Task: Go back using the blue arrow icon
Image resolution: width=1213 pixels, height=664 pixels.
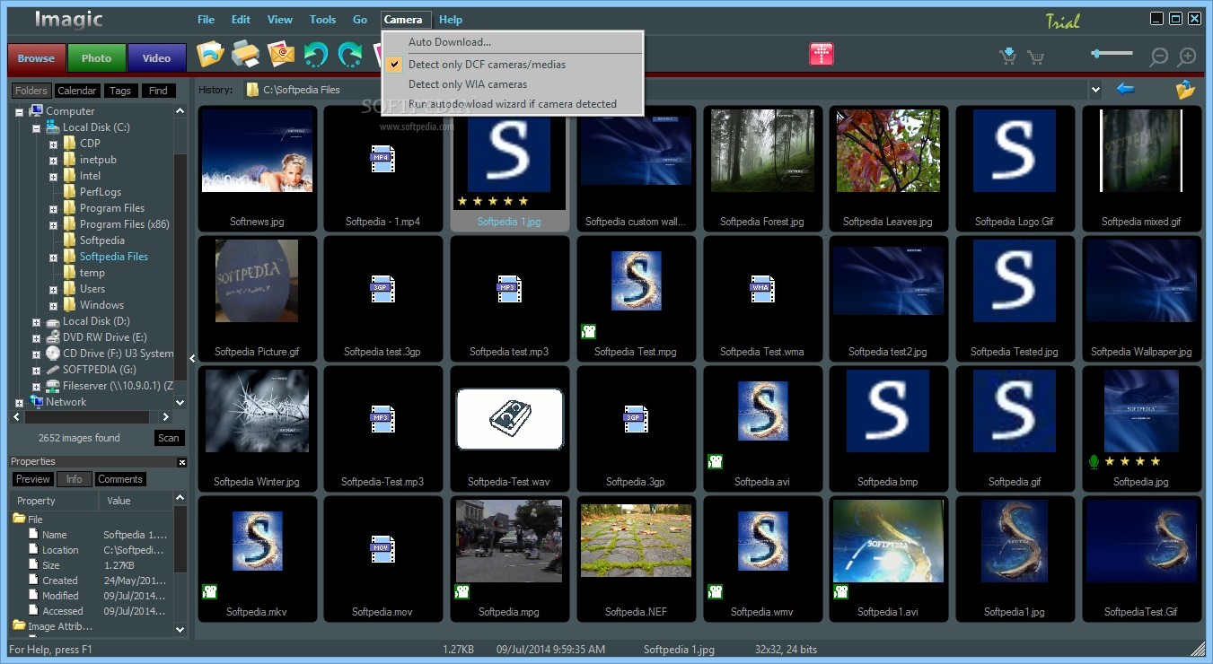Action: [1125, 89]
